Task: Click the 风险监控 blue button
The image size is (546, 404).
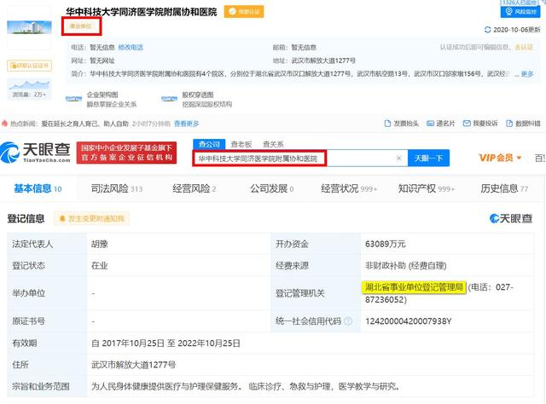Action: click(520, 12)
